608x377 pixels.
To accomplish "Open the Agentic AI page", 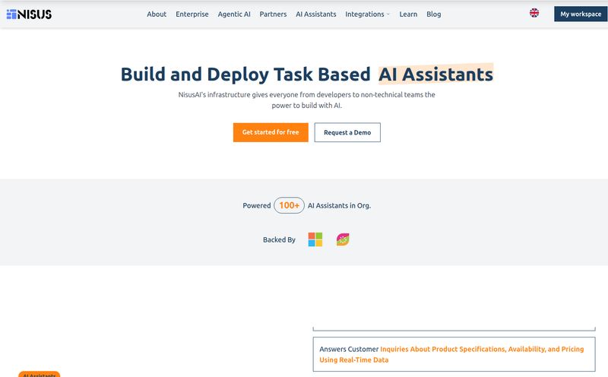I will 234,14.
